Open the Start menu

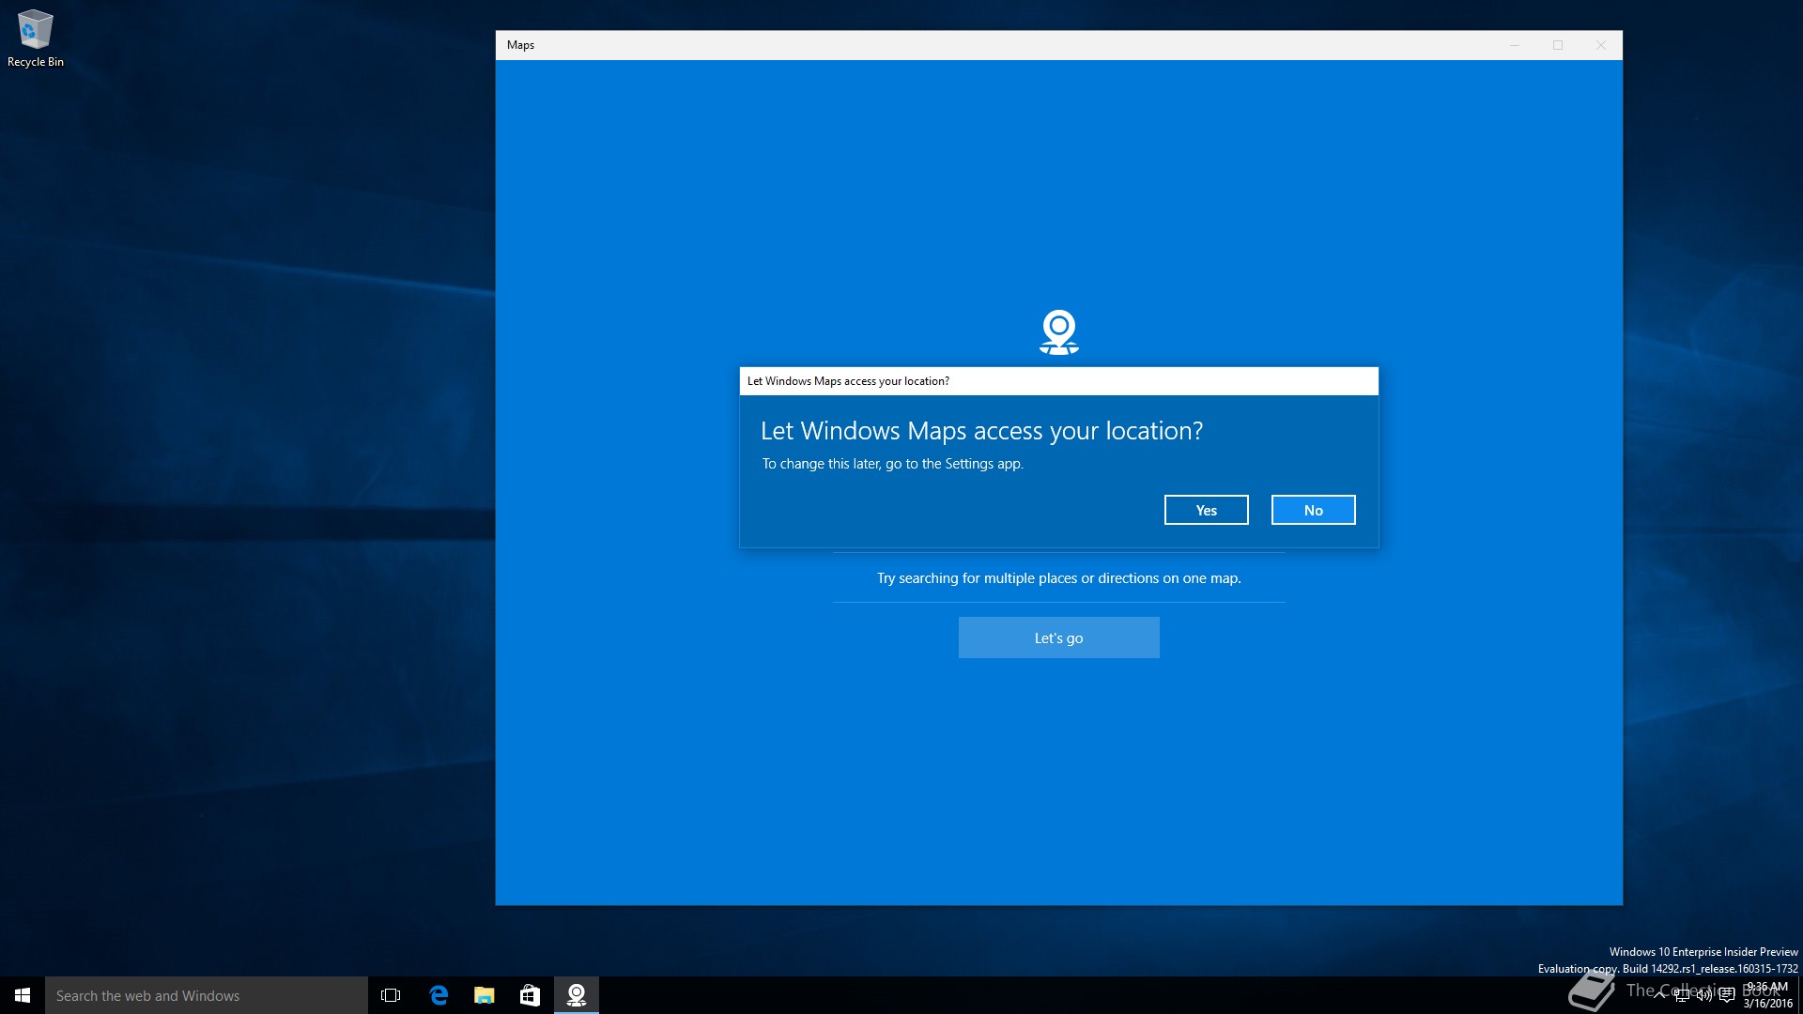coord(23,995)
